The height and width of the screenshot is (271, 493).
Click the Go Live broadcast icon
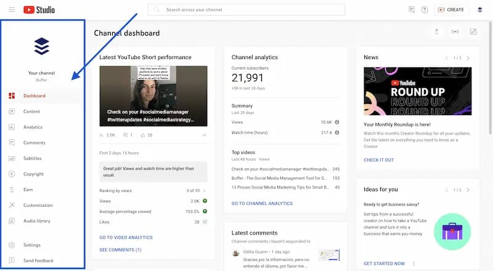coord(455,32)
